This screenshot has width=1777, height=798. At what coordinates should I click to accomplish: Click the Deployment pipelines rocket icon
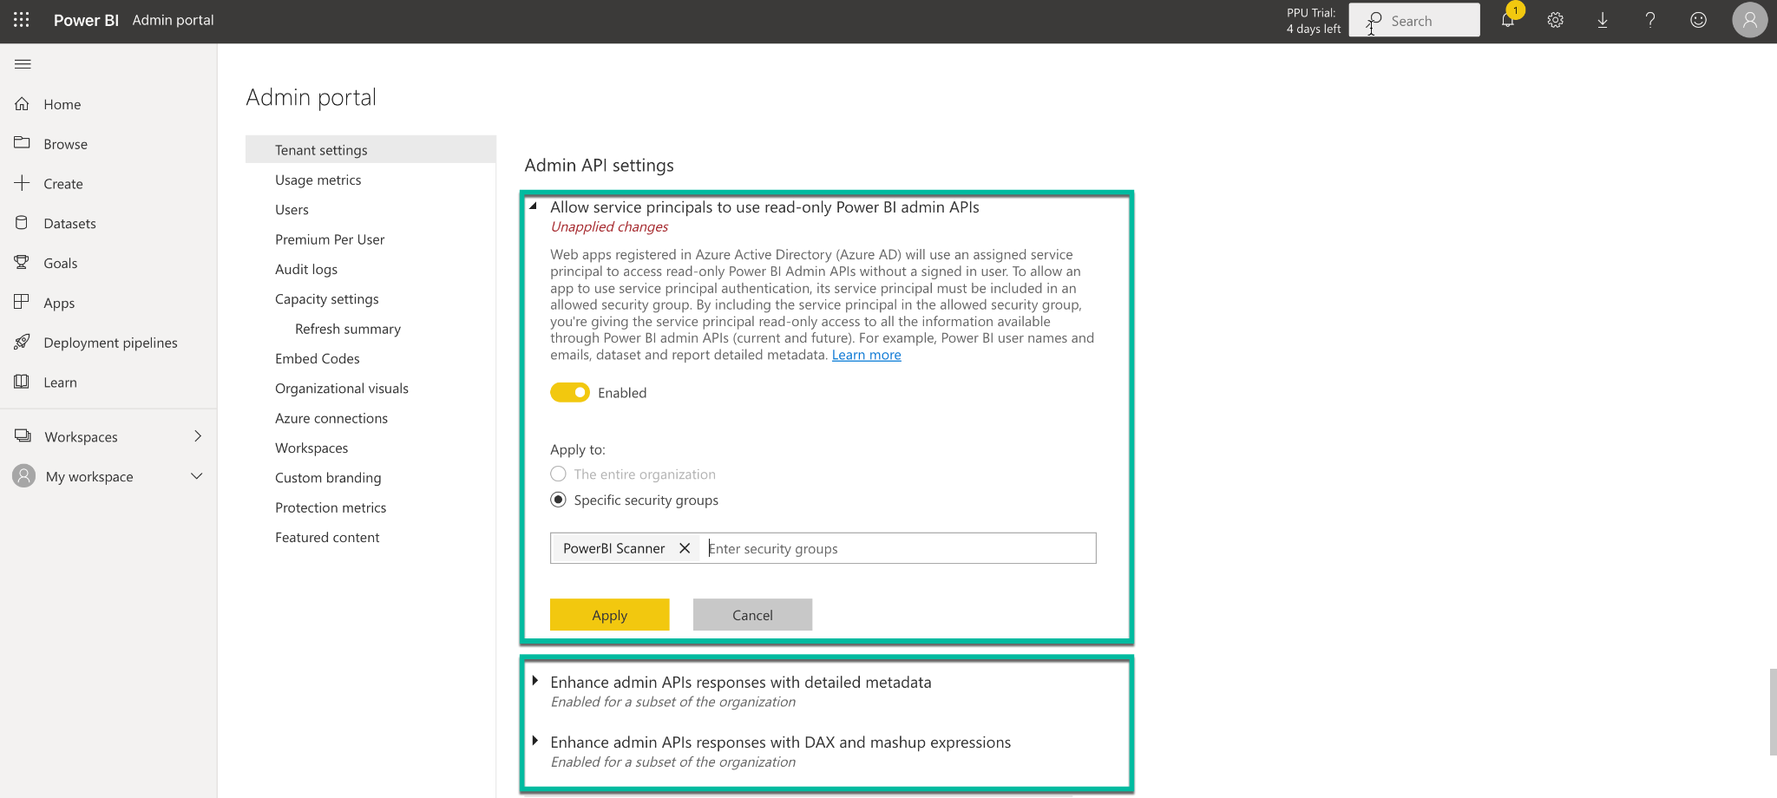(x=23, y=342)
